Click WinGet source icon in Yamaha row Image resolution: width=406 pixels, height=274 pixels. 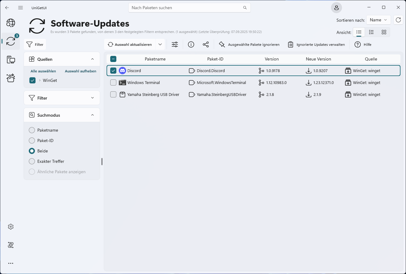[x=348, y=94]
